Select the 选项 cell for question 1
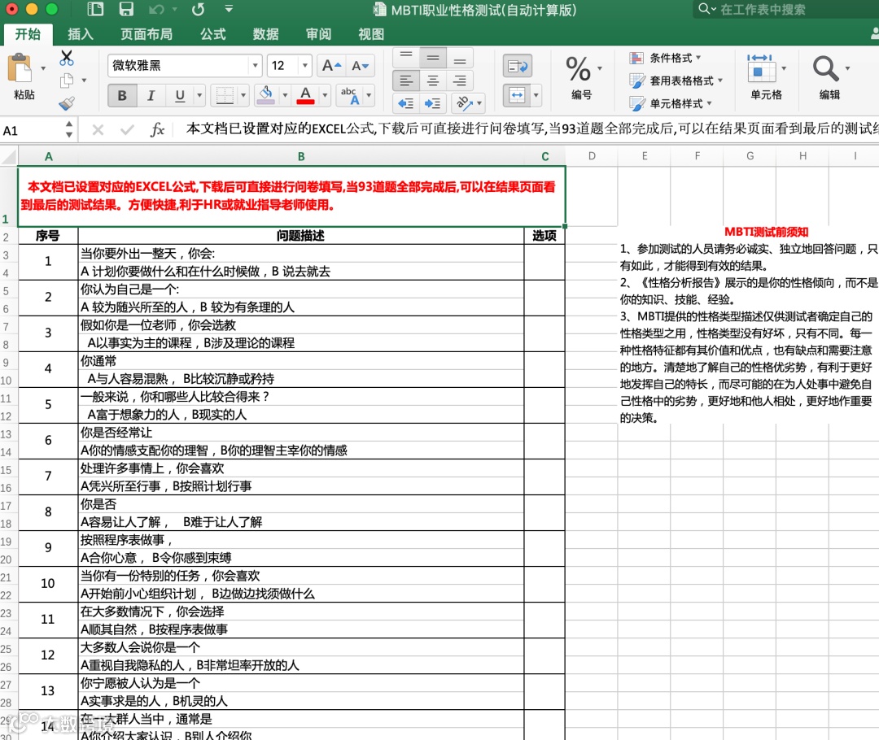Screen dimensions: 879x740 click(x=544, y=262)
